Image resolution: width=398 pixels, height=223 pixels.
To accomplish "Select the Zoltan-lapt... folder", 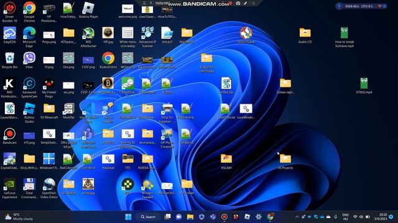I will pyautogui.click(x=285, y=86).
